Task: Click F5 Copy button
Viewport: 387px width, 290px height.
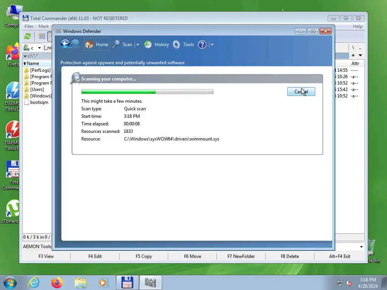Action: tap(144, 256)
